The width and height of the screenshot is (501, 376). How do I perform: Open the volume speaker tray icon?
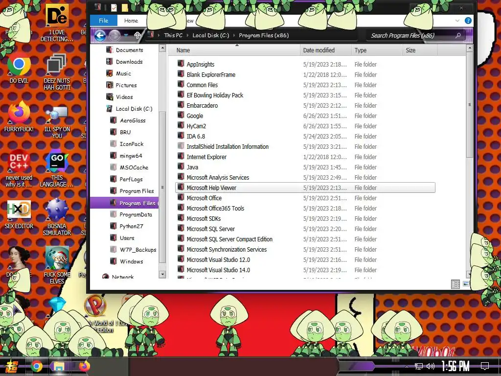point(431,366)
